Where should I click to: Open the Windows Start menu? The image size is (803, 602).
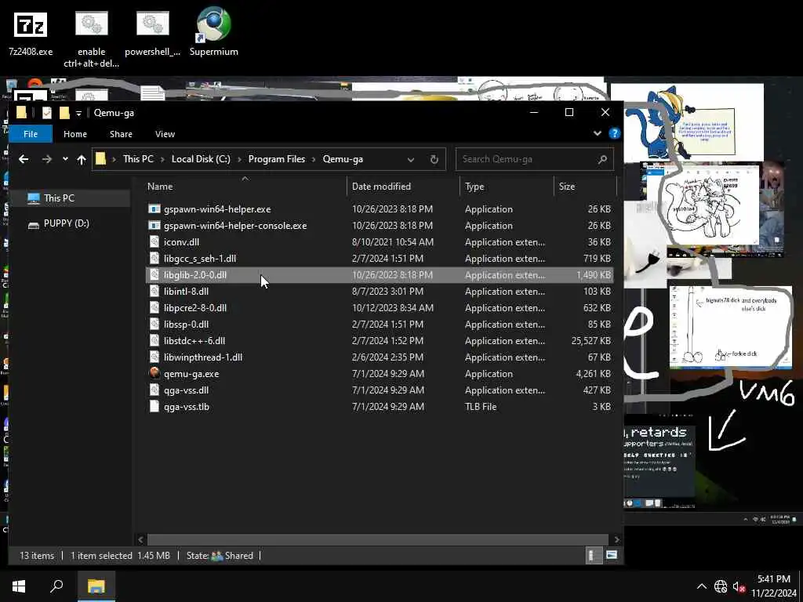pyautogui.click(x=19, y=586)
